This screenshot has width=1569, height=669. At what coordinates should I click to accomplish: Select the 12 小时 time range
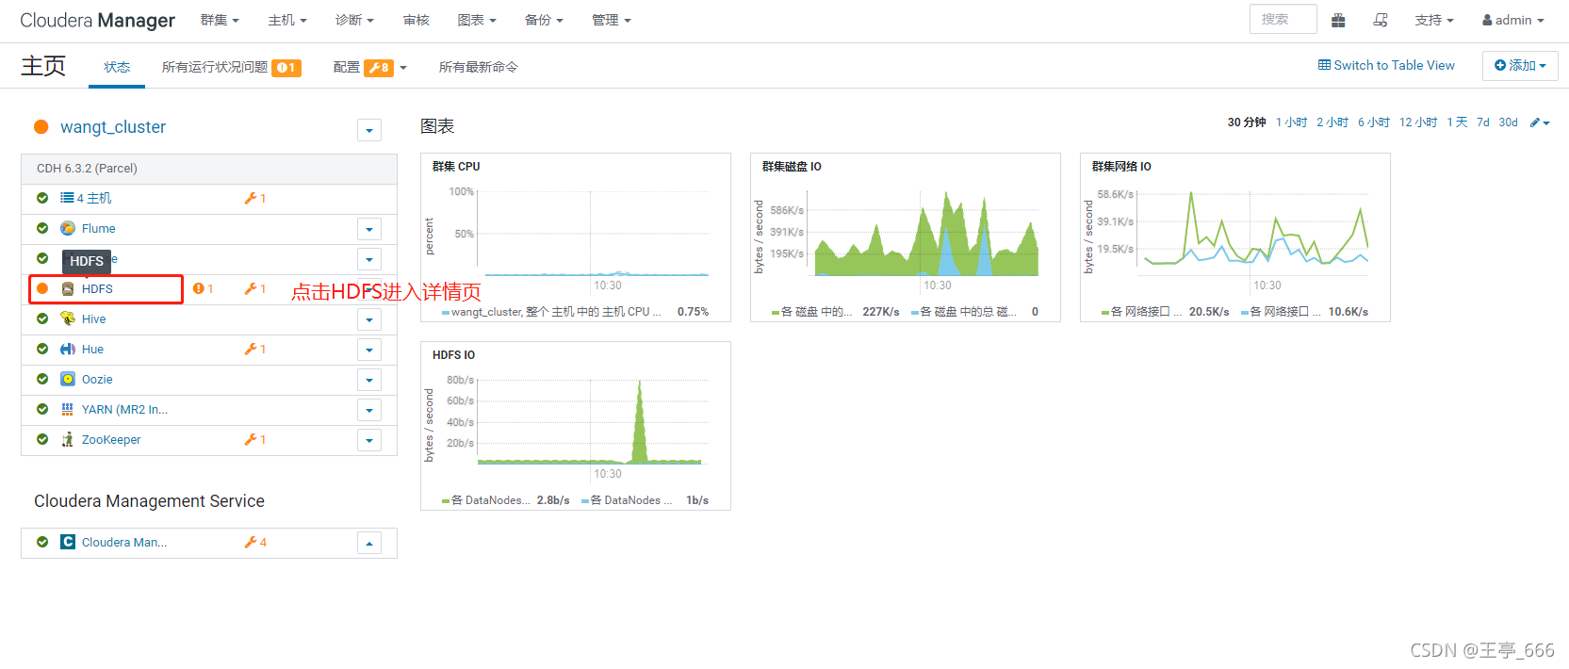[x=1417, y=122]
